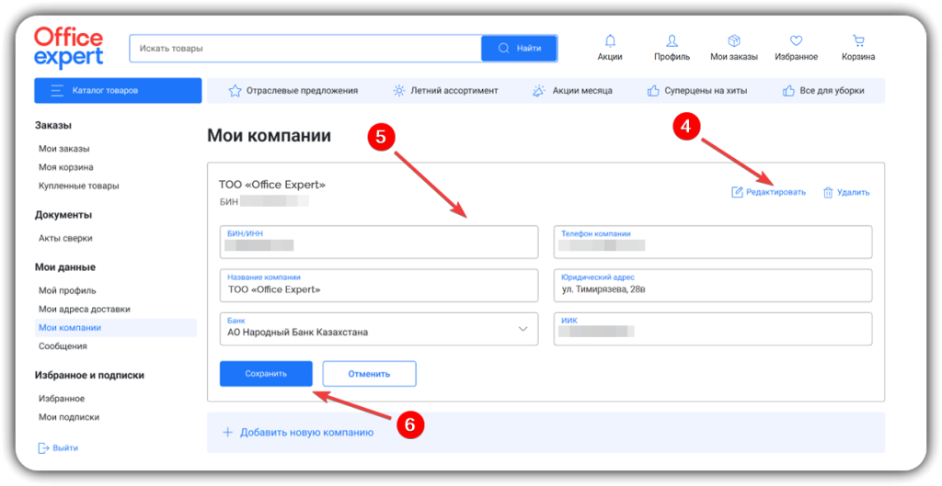Click the Заказы section heading
The height and width of the screenshot is (486, 942).
coord(52,125)
